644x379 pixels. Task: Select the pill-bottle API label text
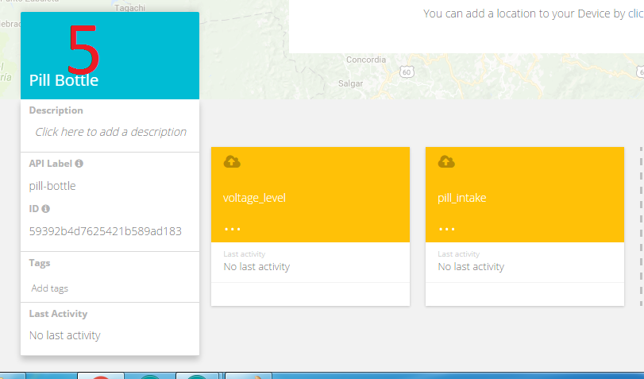pos(52,186)
